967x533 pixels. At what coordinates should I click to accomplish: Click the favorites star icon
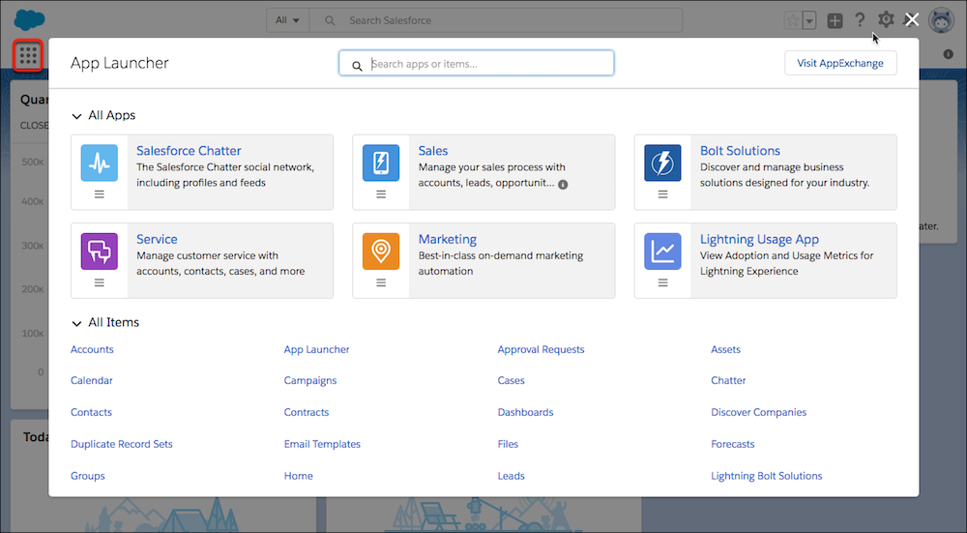pos(793,20)
